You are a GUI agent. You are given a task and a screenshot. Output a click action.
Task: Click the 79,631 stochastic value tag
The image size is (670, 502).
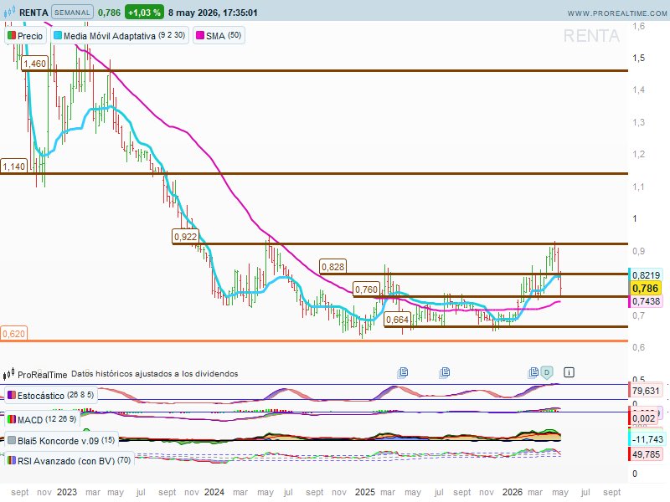646,391
